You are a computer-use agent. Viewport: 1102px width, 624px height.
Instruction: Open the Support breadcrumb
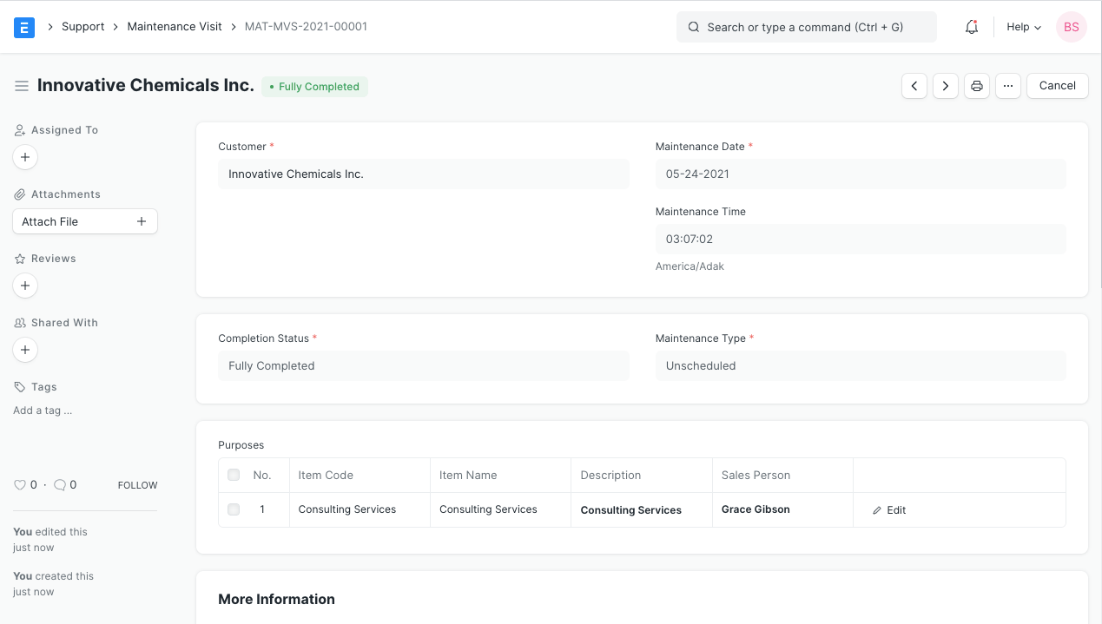click(82, 27)
